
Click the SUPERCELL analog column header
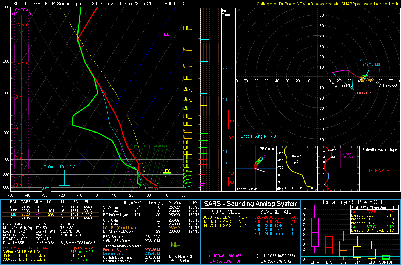point(225,211)
